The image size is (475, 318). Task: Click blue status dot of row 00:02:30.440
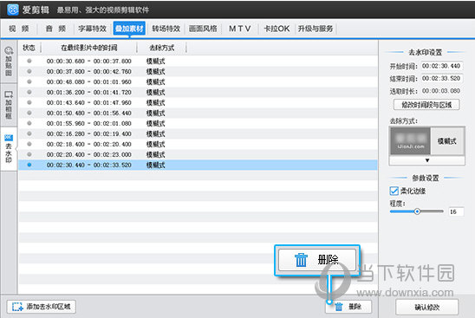click(29, 165)
